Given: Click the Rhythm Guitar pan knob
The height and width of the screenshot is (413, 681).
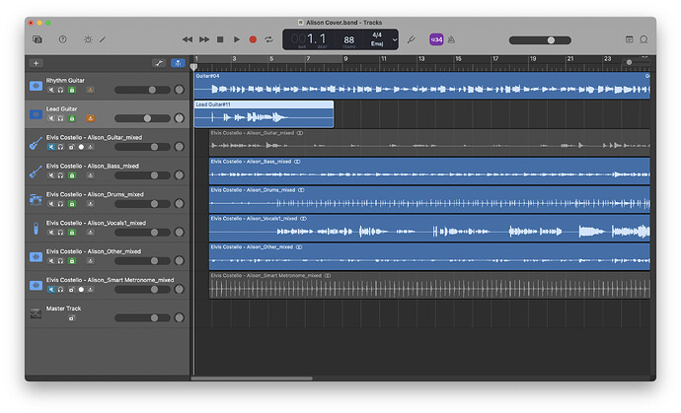Looking at the screenshot, I should 179,90.
